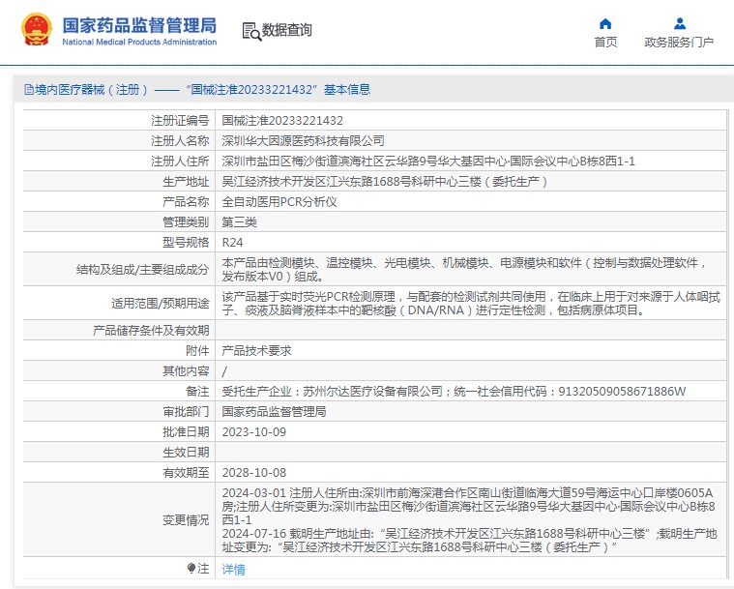Click the national emblem logo
The image size is (734, 589).
point(37,29)
